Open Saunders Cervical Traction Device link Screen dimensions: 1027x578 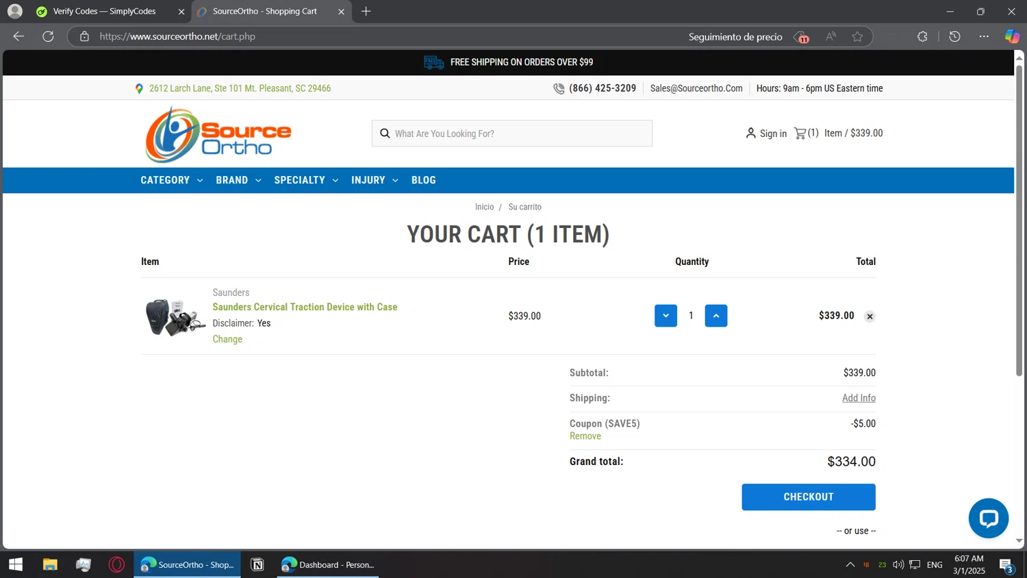[x=305, y=307]
